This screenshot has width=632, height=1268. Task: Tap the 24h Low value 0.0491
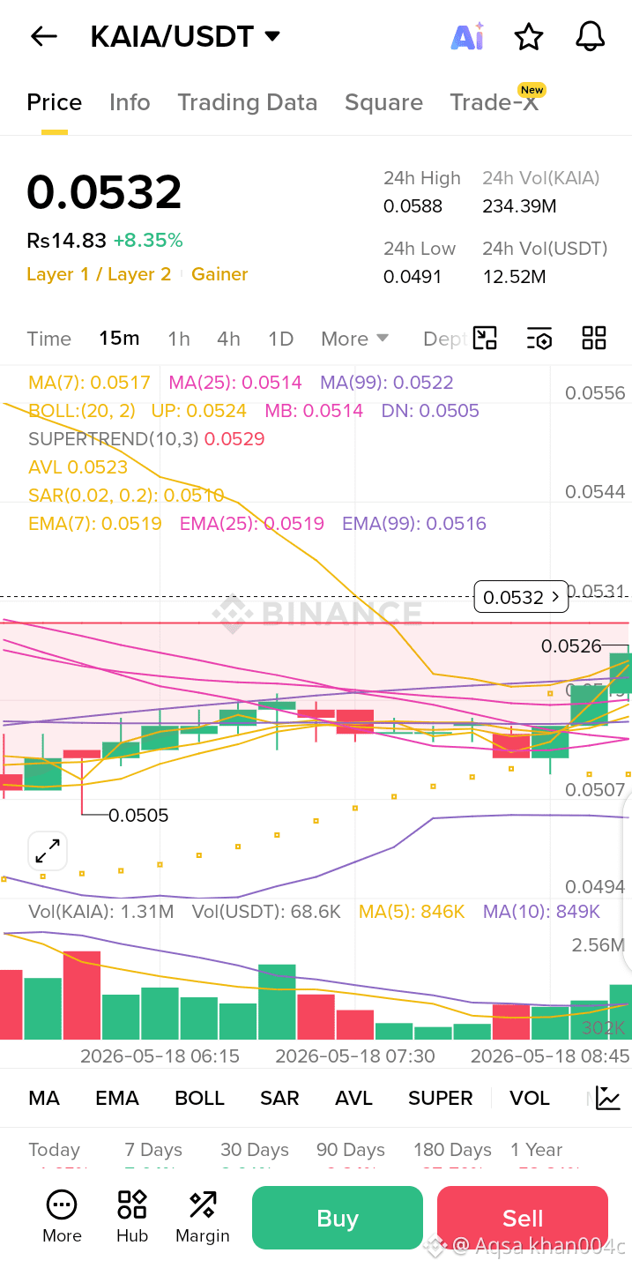click(x=413, y=277)
